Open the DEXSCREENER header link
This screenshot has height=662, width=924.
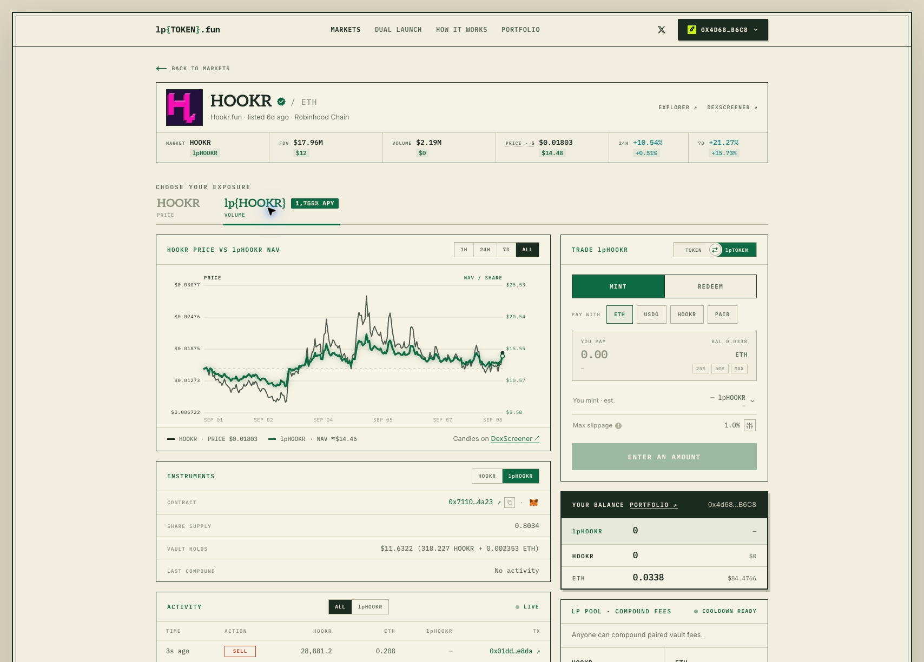click(x=732, y=108)
